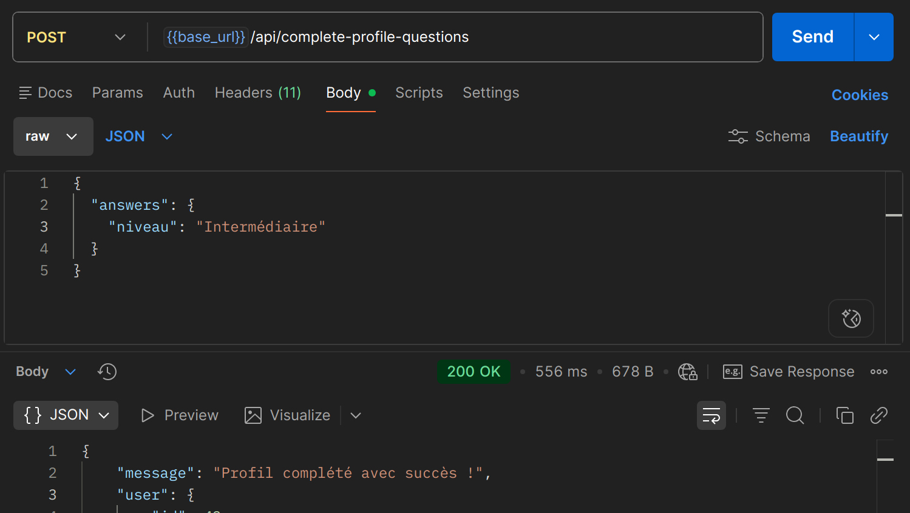Toggle word wrap in response

coord(711,415)
